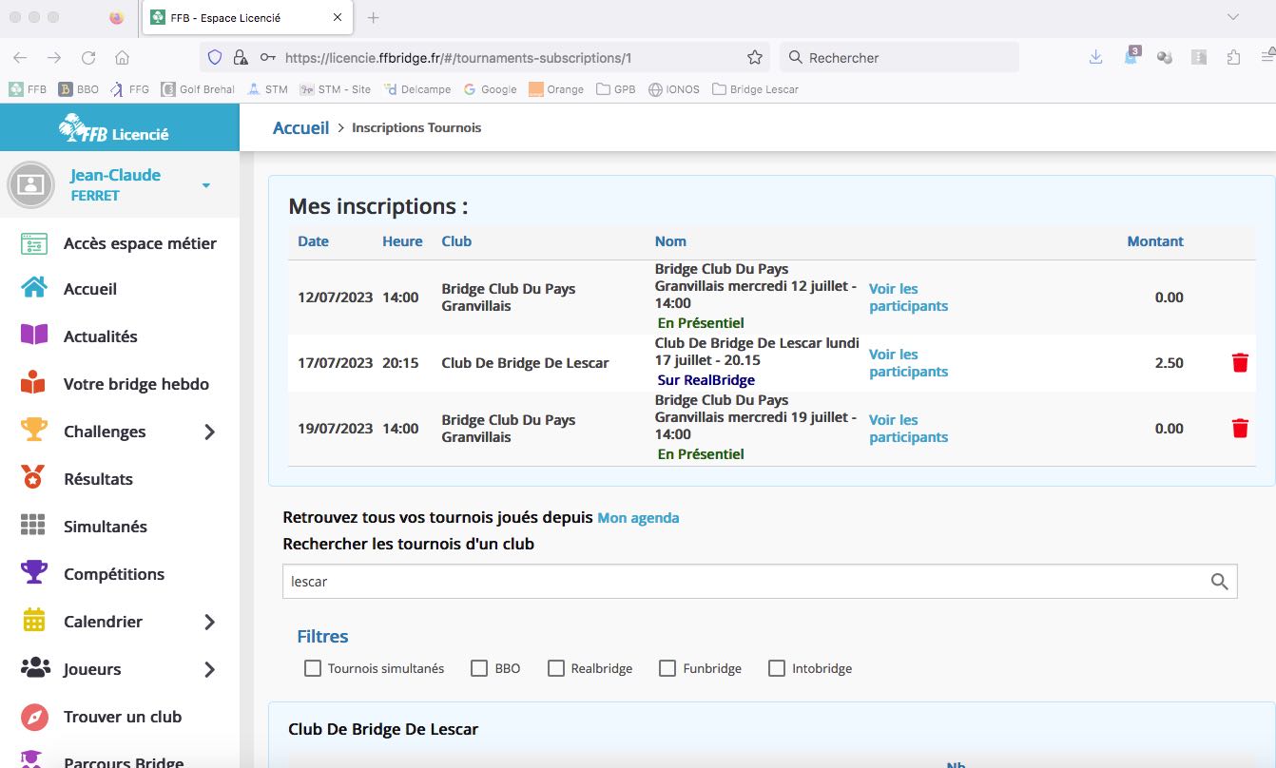Delete the 17/07/2023 Lescar registration

click(1239, 362)
